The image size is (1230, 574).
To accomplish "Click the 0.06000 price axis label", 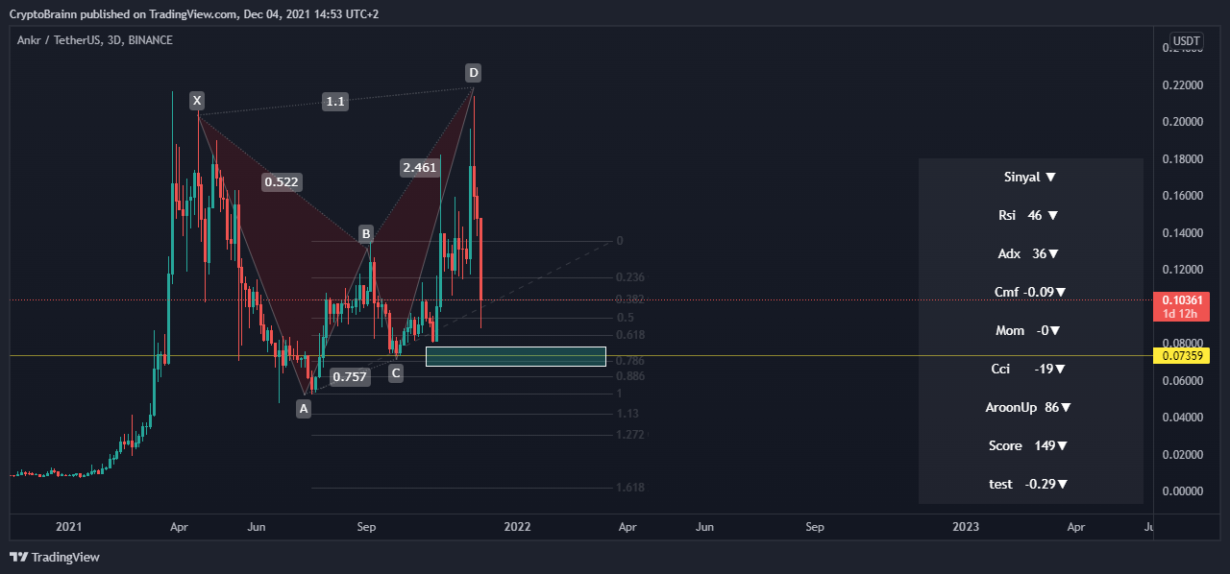I will coord(1181,381).
